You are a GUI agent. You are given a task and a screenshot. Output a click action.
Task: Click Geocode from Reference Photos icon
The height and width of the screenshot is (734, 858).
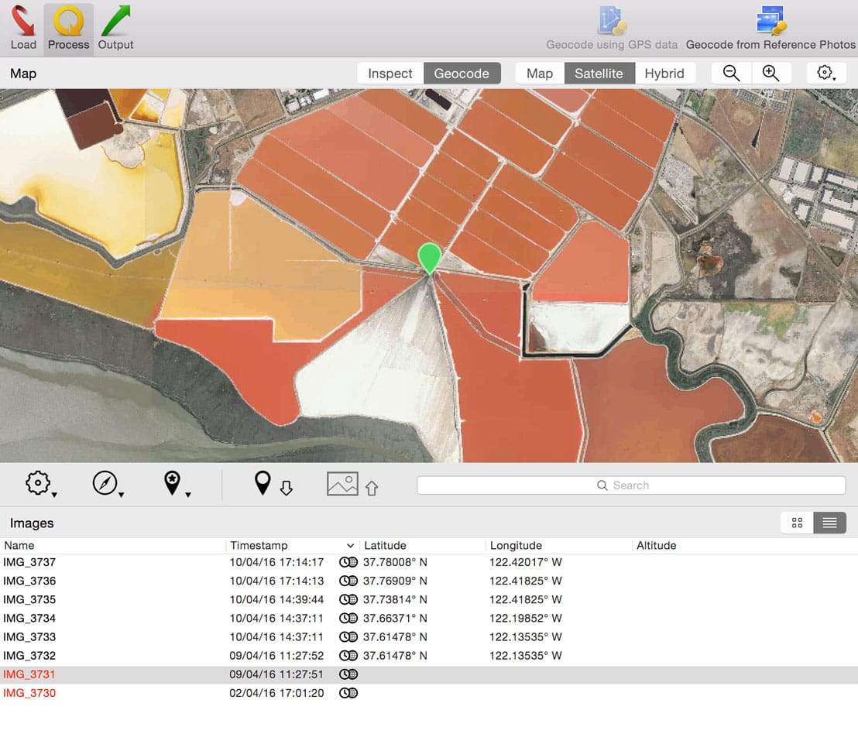tap(770, 29)
